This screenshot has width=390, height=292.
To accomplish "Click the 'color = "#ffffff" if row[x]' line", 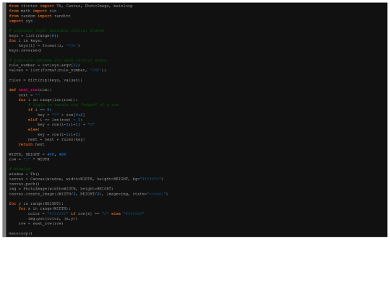I will tap(86, 213).
